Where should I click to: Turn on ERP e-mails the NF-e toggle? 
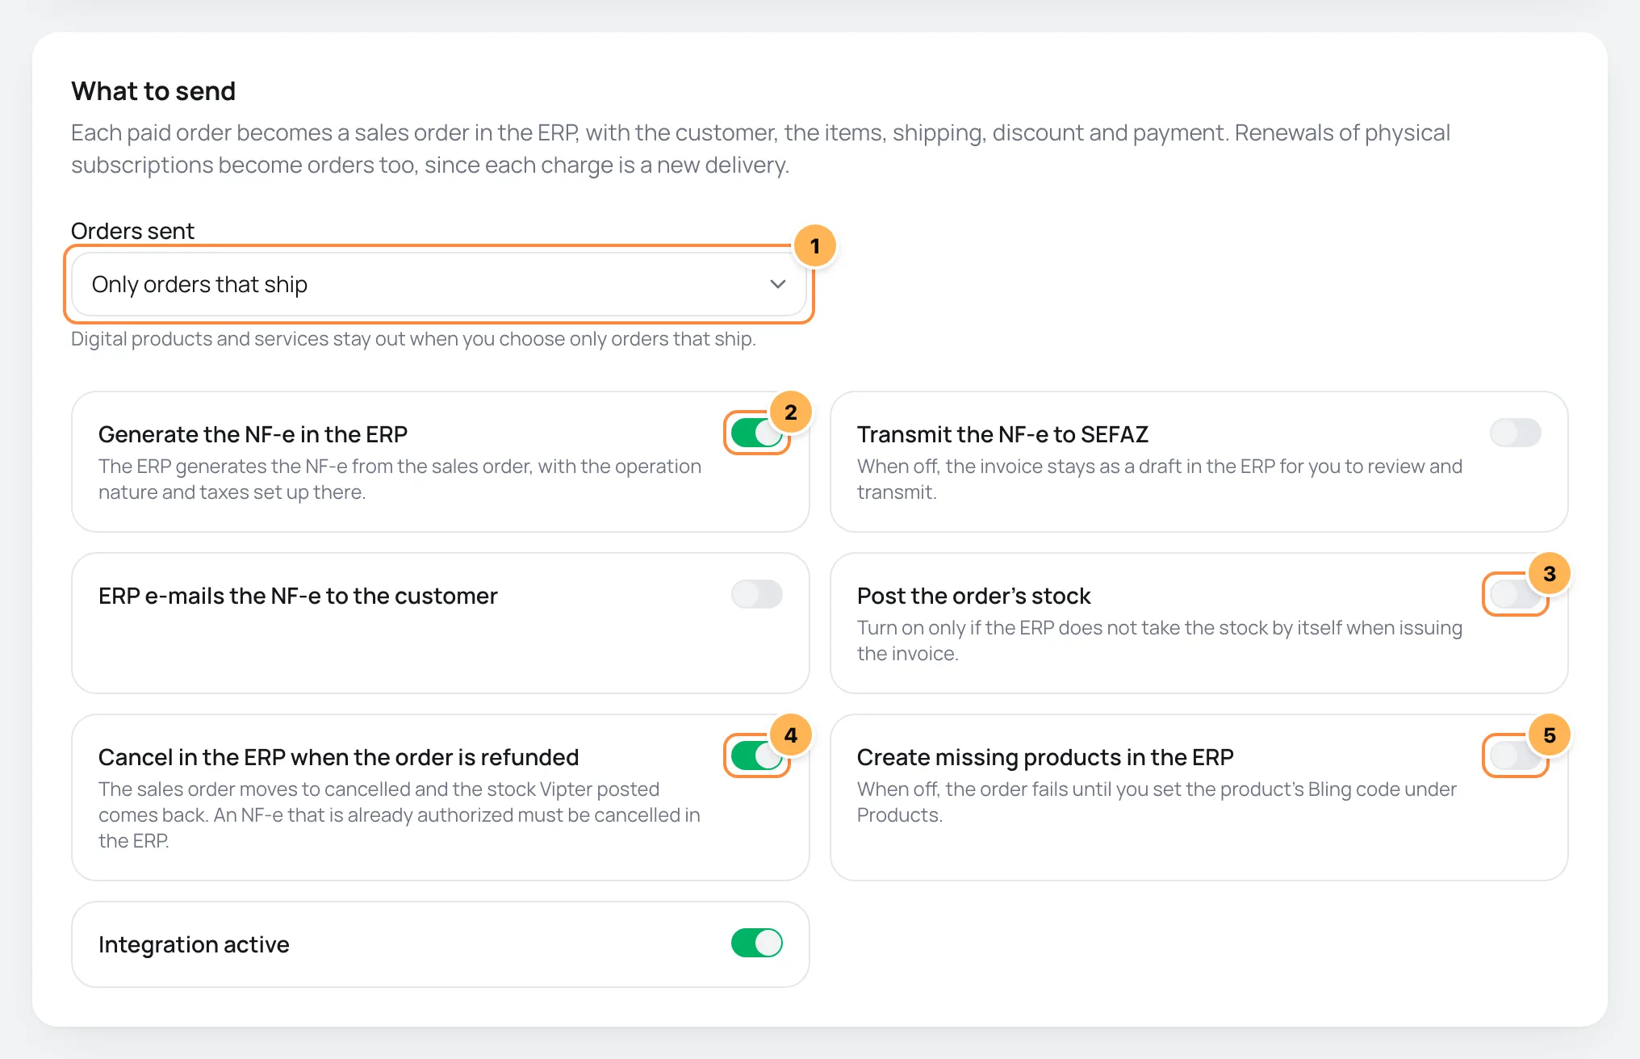click(756, 594)
